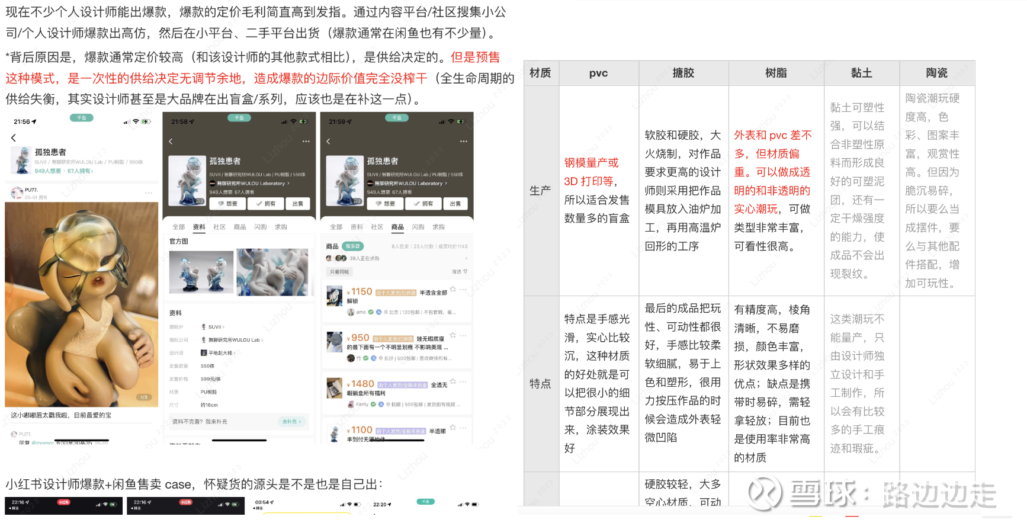This screenshot has width=1027, height=526.
Task: Open 孤独患者 cover thumbnail in 21:58 phone
Action: pos(187,181)
